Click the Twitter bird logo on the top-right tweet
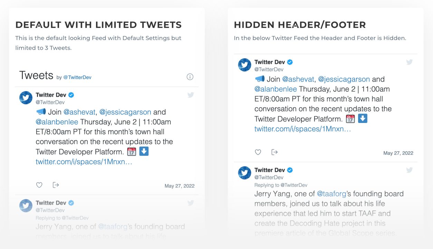The image size is (433, 249). (409, 62)
